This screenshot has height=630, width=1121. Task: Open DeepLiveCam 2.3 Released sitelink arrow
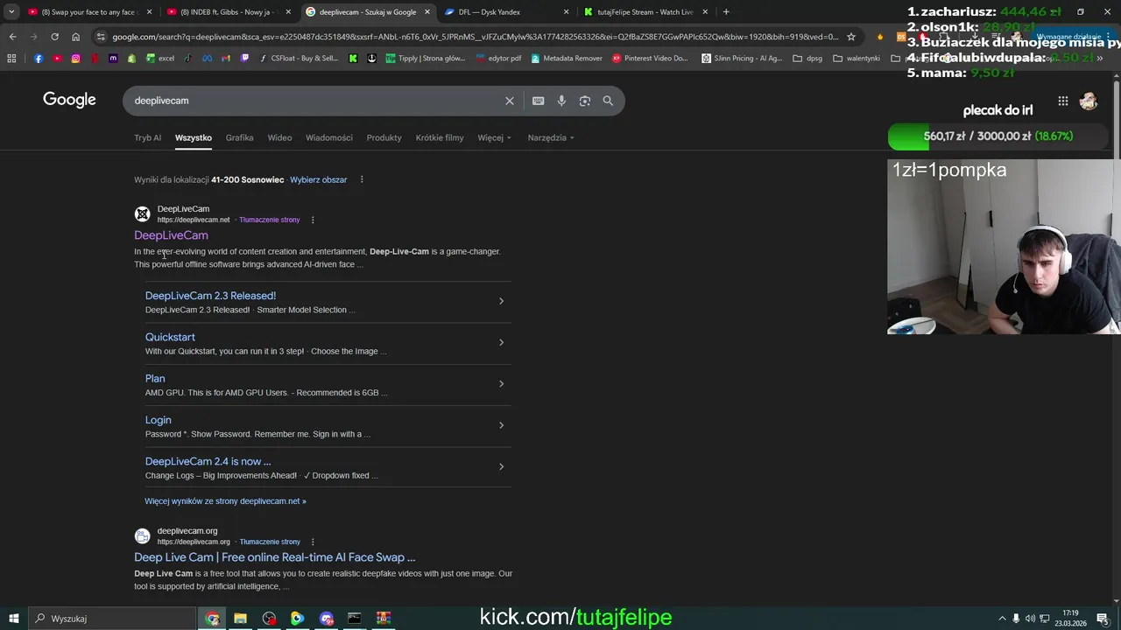[x=501, y=301]
